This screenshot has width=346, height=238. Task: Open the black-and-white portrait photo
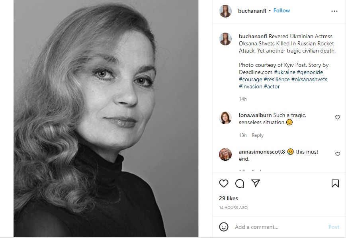[106, 119]
